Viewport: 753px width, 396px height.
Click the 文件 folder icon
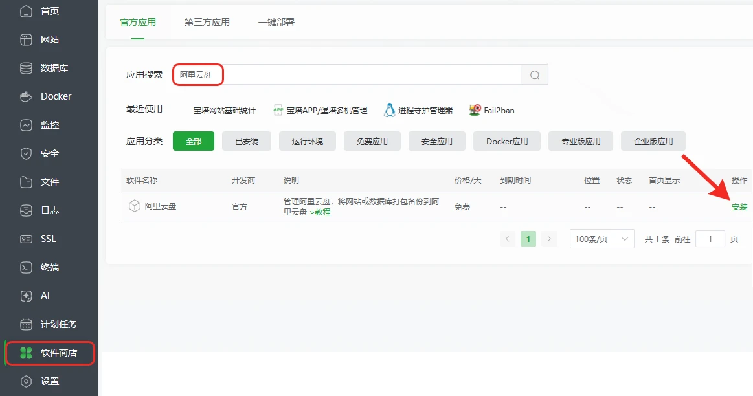coord(26,182)
